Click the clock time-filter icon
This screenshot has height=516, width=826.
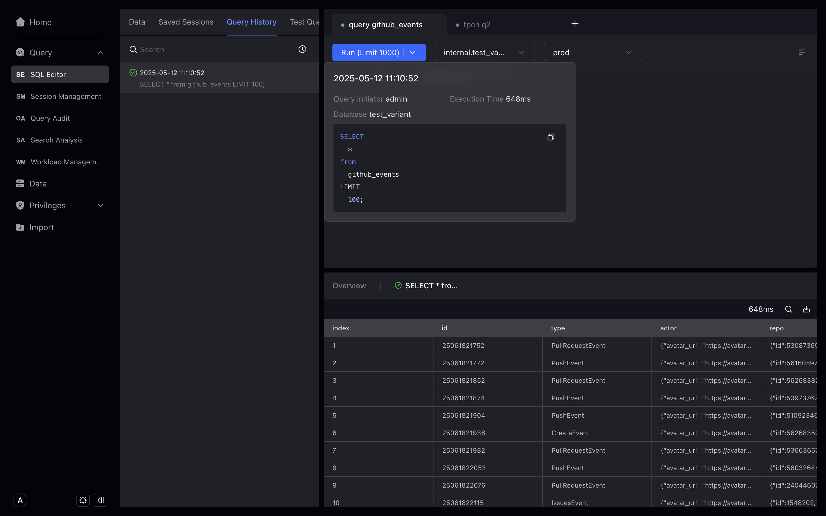click(302, 49)
